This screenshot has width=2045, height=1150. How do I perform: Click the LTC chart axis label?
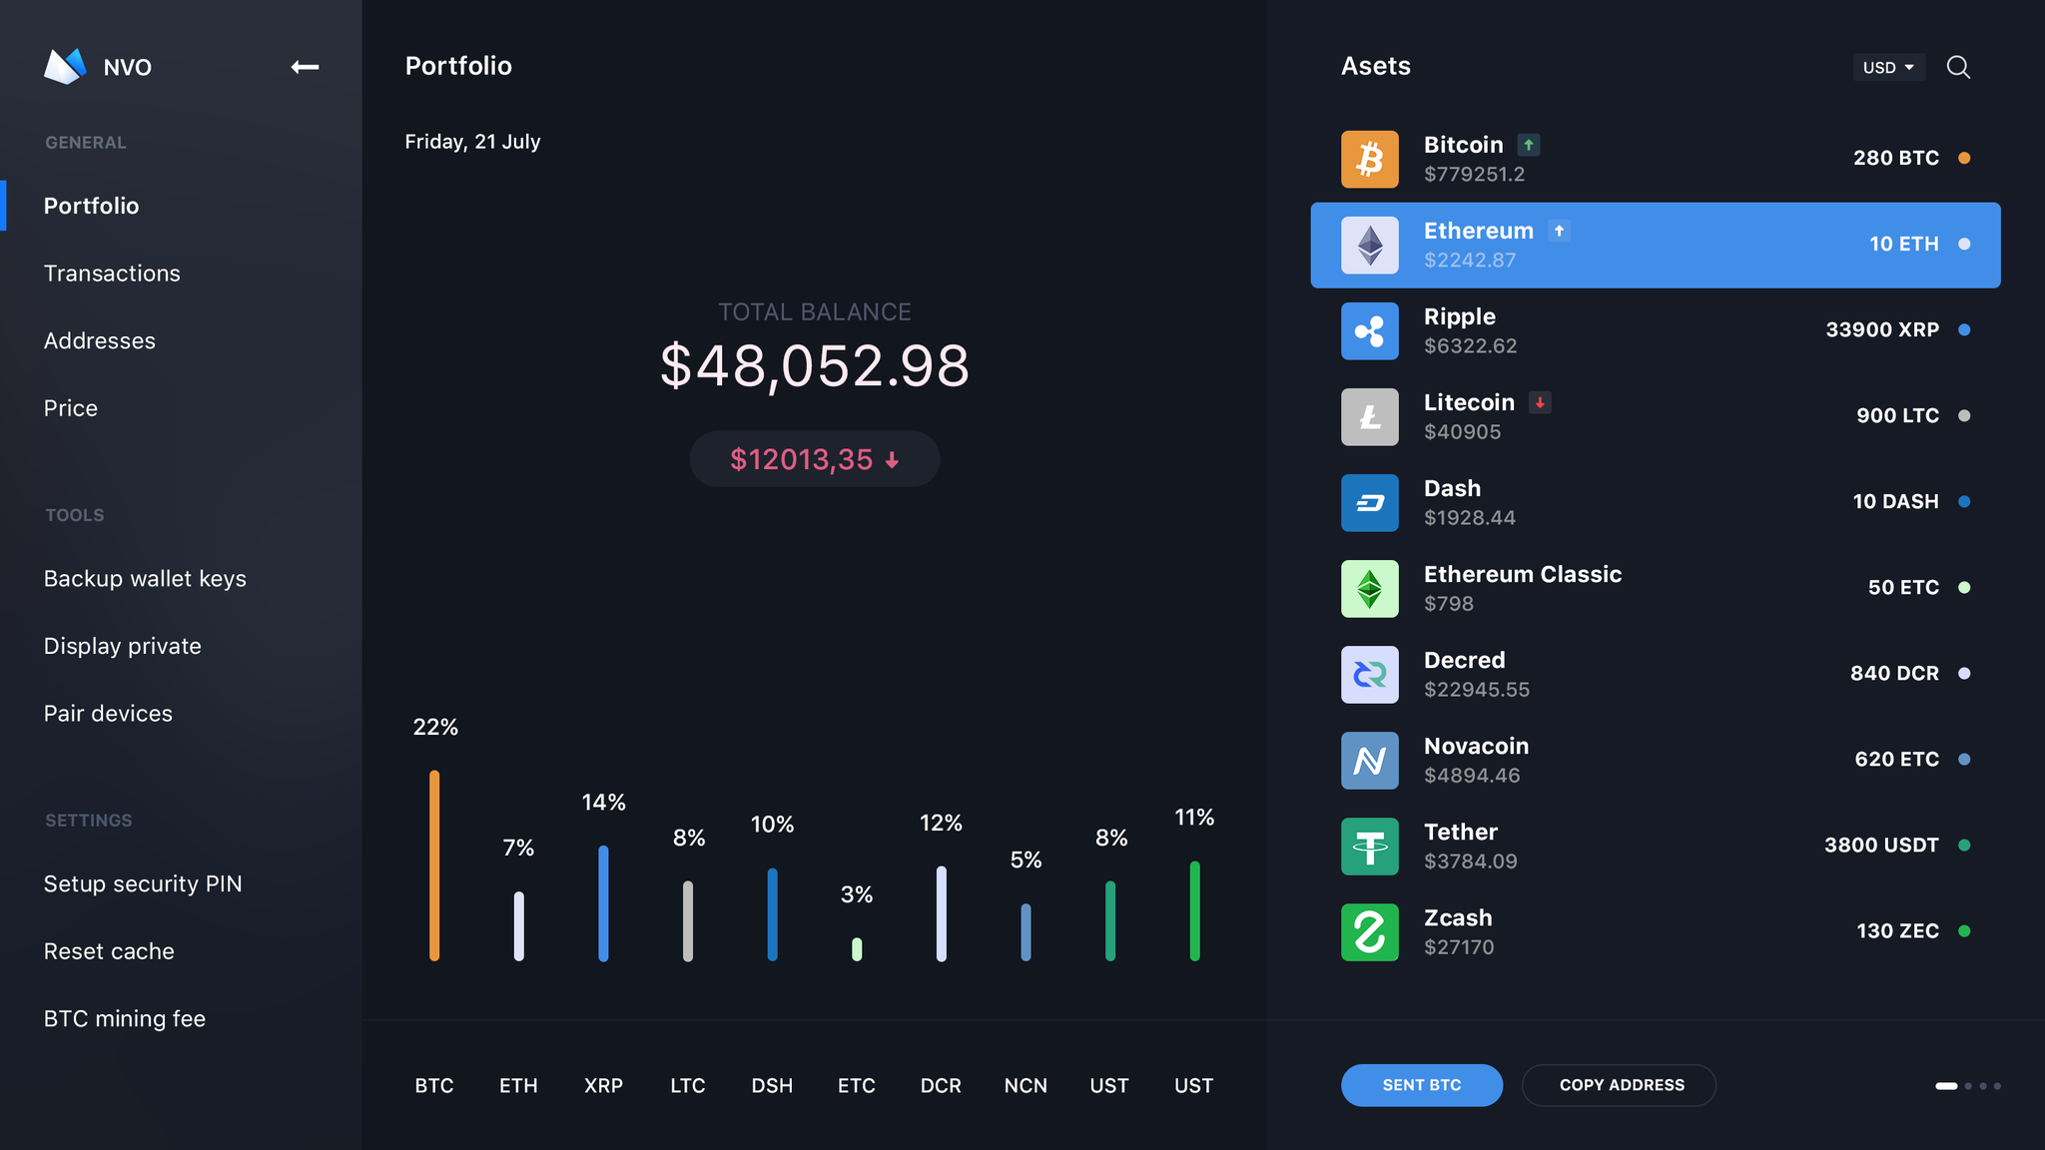687,1086
